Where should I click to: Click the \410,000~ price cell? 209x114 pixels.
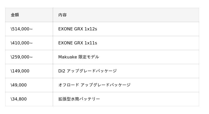tap(22, 43)
